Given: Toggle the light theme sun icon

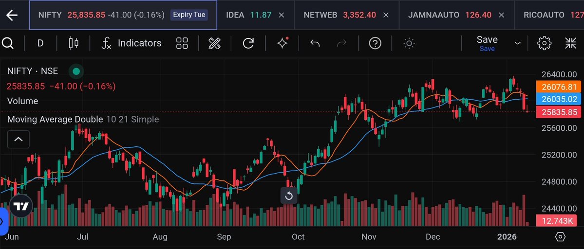Looking at the screenshot, I should (409, 43).
